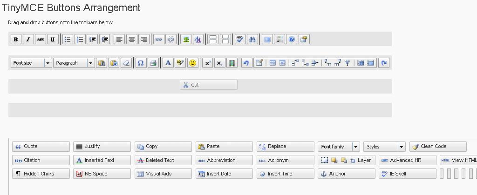Click the yellow smiley emoticons icon
477x195 pixels.
[192, 63]
